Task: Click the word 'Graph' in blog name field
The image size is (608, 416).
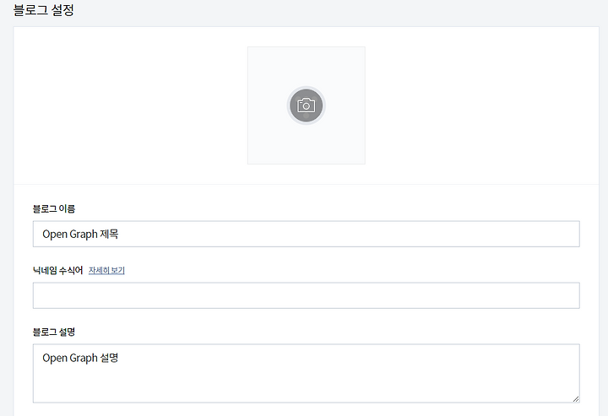Action: [84, 235]
